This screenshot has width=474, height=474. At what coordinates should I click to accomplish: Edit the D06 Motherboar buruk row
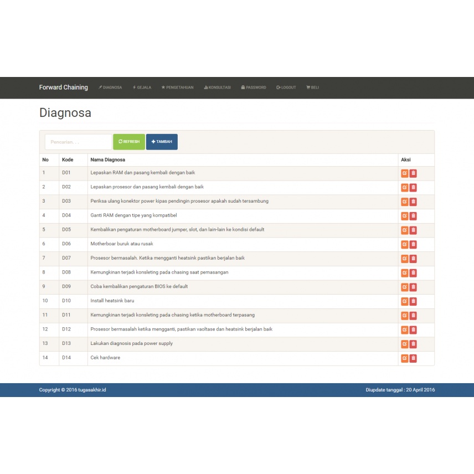(404, 244)
